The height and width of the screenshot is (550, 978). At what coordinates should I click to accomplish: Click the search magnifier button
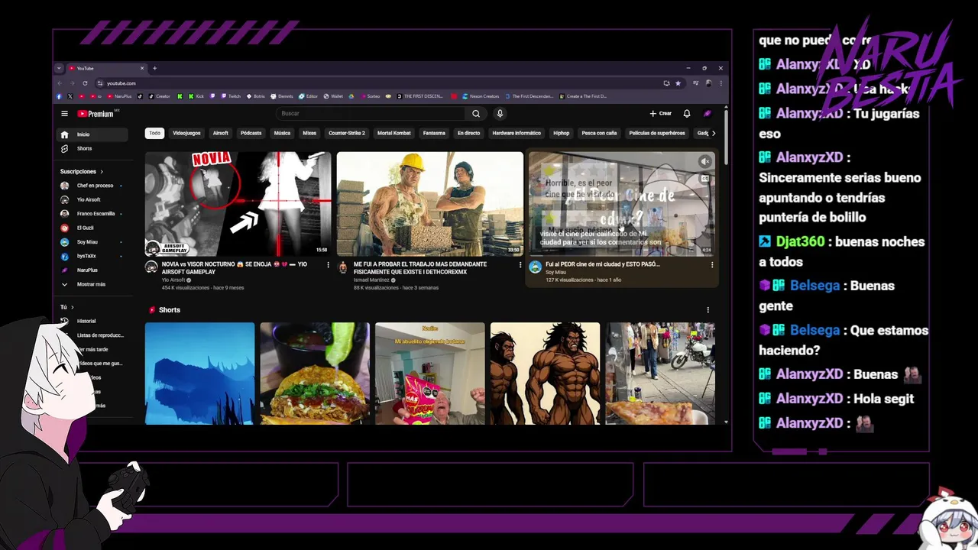tap(476, 114)
